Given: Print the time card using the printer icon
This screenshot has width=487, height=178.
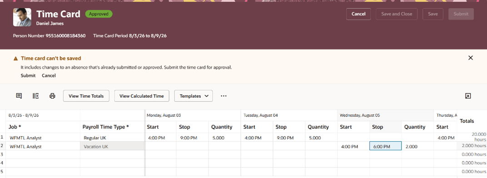Looking at the screenshot, I should (x=52, y=96).
